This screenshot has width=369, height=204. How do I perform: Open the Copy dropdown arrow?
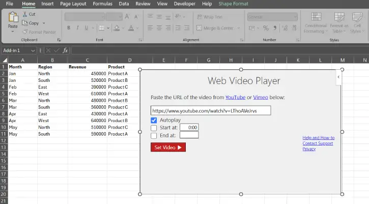[44, 23]
